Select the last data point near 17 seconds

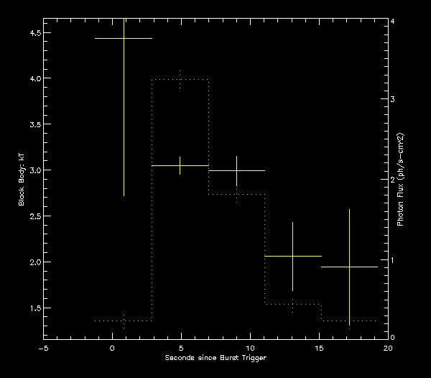click(349, 267)
